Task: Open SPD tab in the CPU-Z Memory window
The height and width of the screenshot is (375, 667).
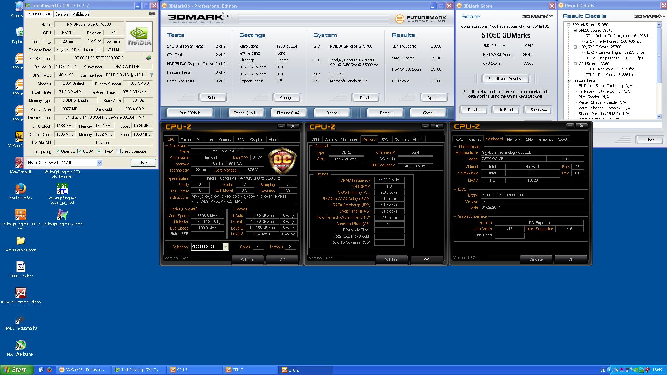Action: point(385,140)
